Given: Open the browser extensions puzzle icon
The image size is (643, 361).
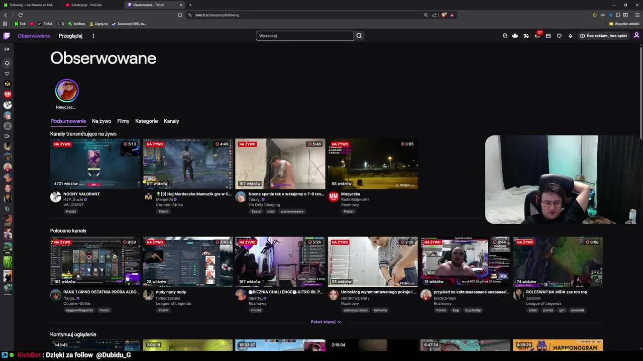Looking at the screenshot, I should coord(618,15).
